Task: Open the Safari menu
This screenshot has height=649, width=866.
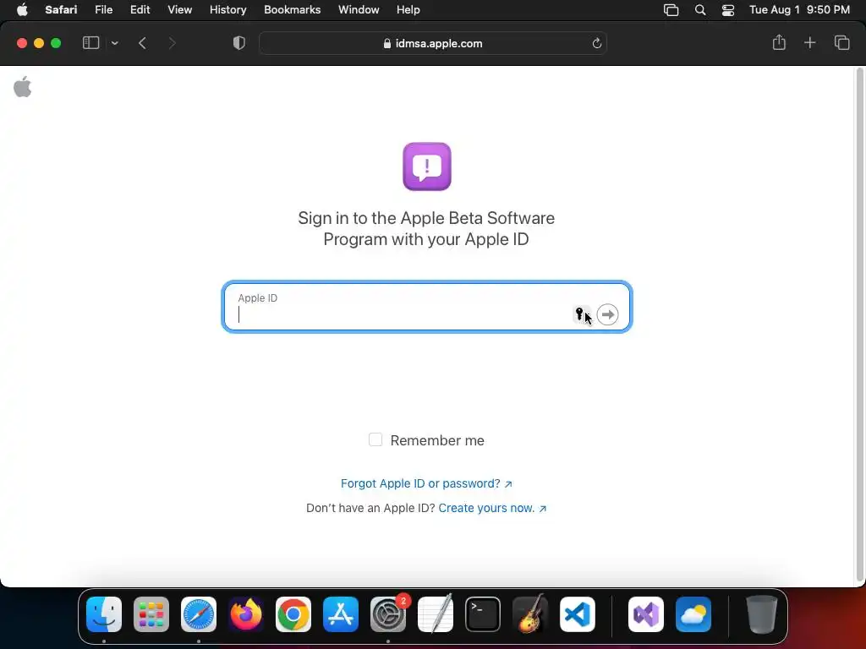Action: (61, 10)
